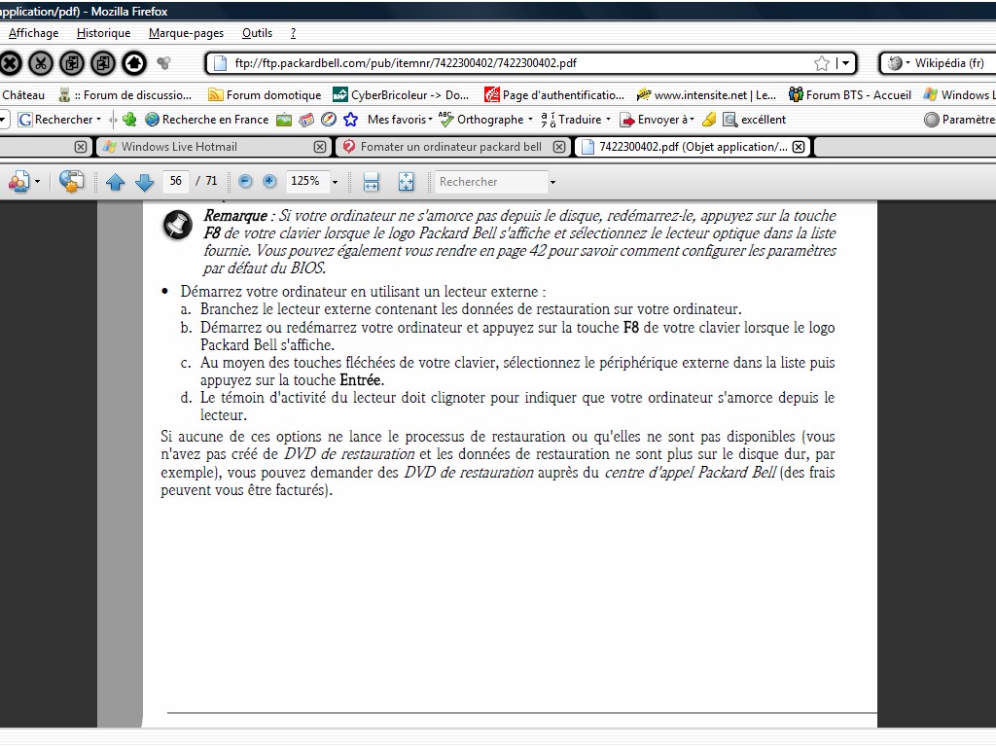
Task: Close the Fomater un ordinateur packard bell tab
Action: [559, 147]
